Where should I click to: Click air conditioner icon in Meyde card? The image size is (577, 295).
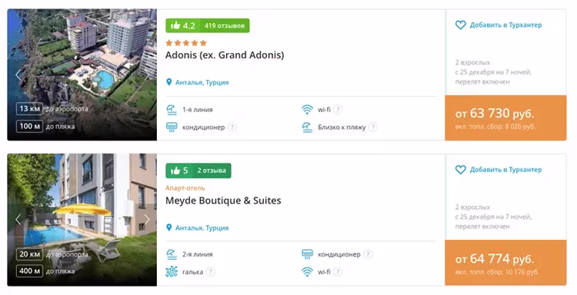[x=307, y=254]
